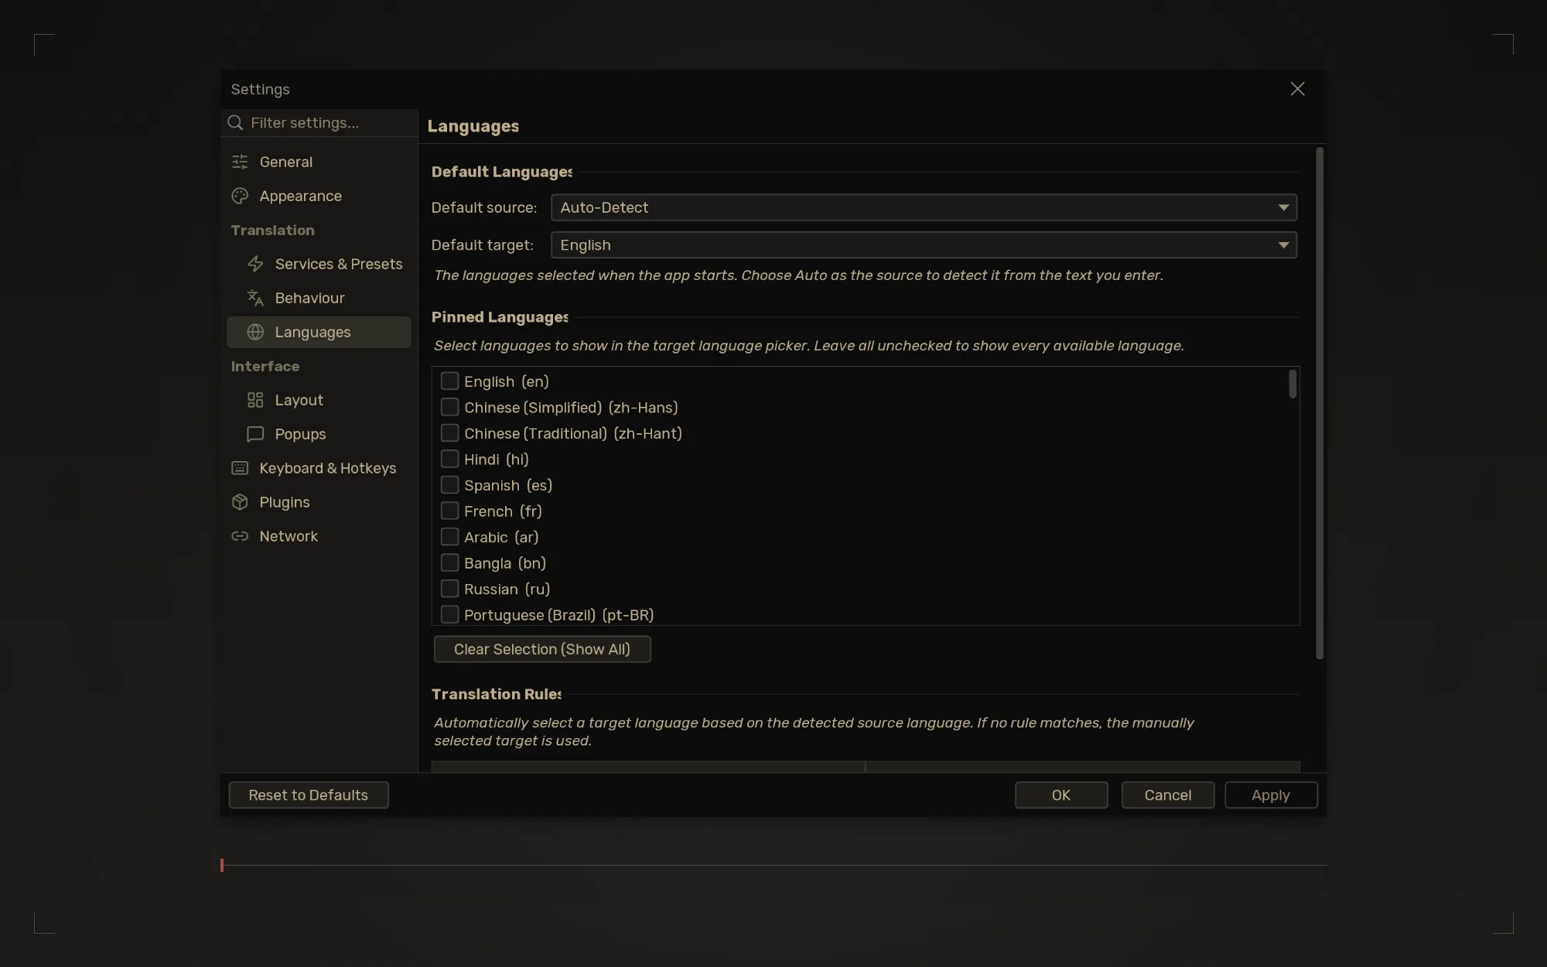Click the Plugins box icon
The height and width of the screenshot is (967, 1547).
pos(240,502)
